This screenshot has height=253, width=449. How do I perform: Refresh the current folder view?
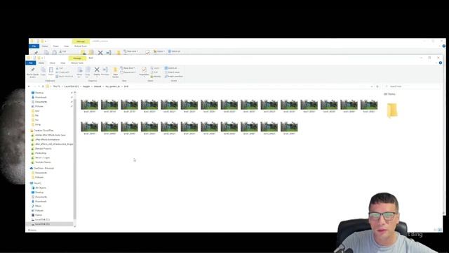[377, 86]
